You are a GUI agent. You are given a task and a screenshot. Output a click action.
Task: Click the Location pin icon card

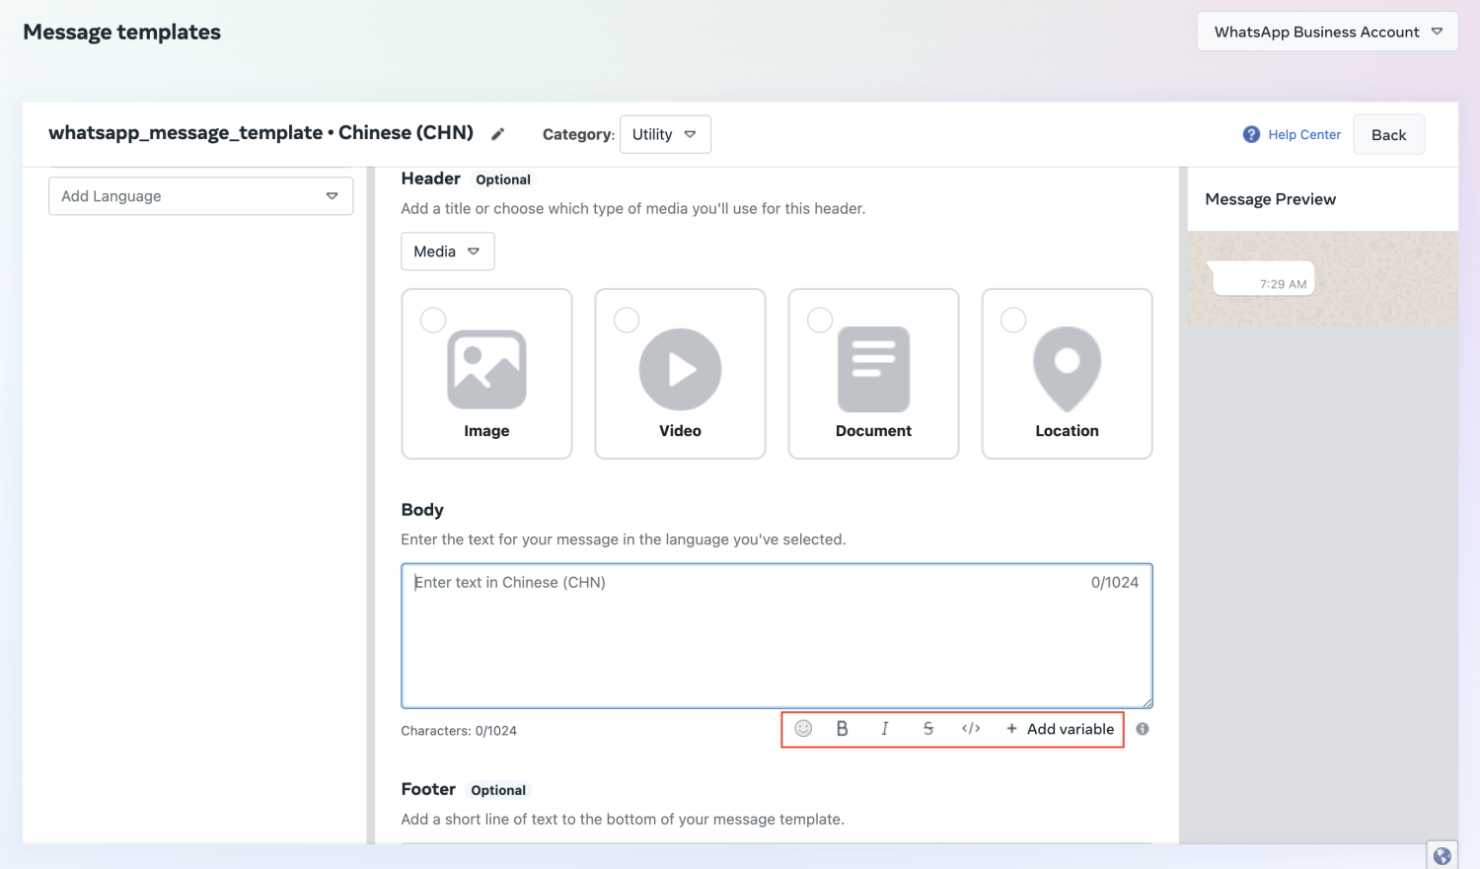pos(1067,369)
